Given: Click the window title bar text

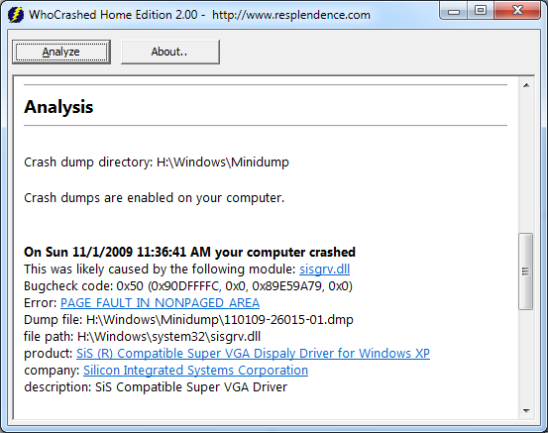Looking at the screenshot, I should tap(199, 15).
